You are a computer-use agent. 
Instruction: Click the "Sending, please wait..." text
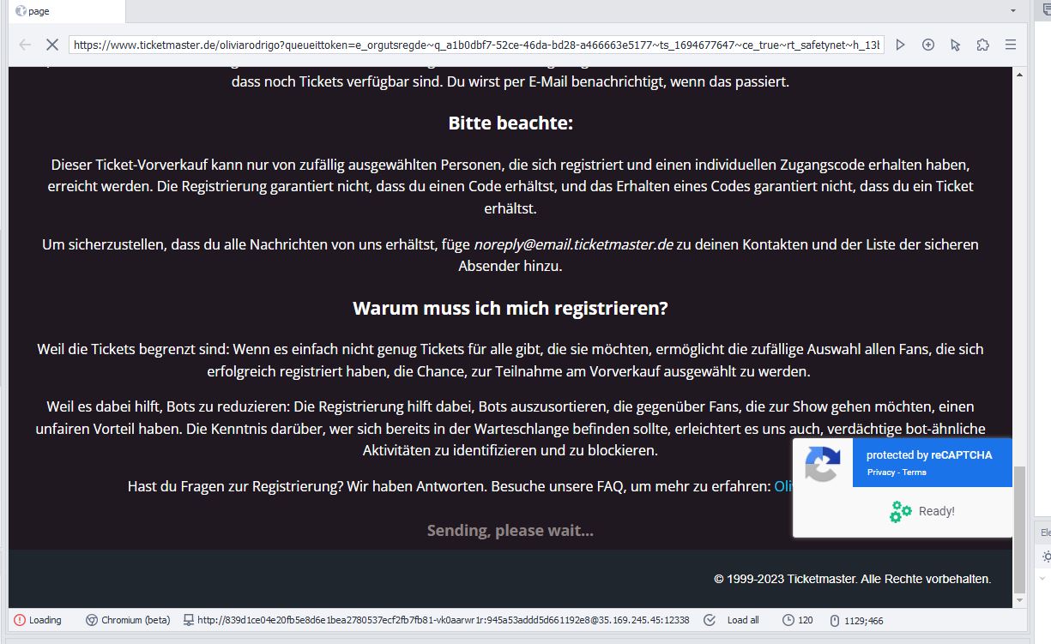(510, 531)
